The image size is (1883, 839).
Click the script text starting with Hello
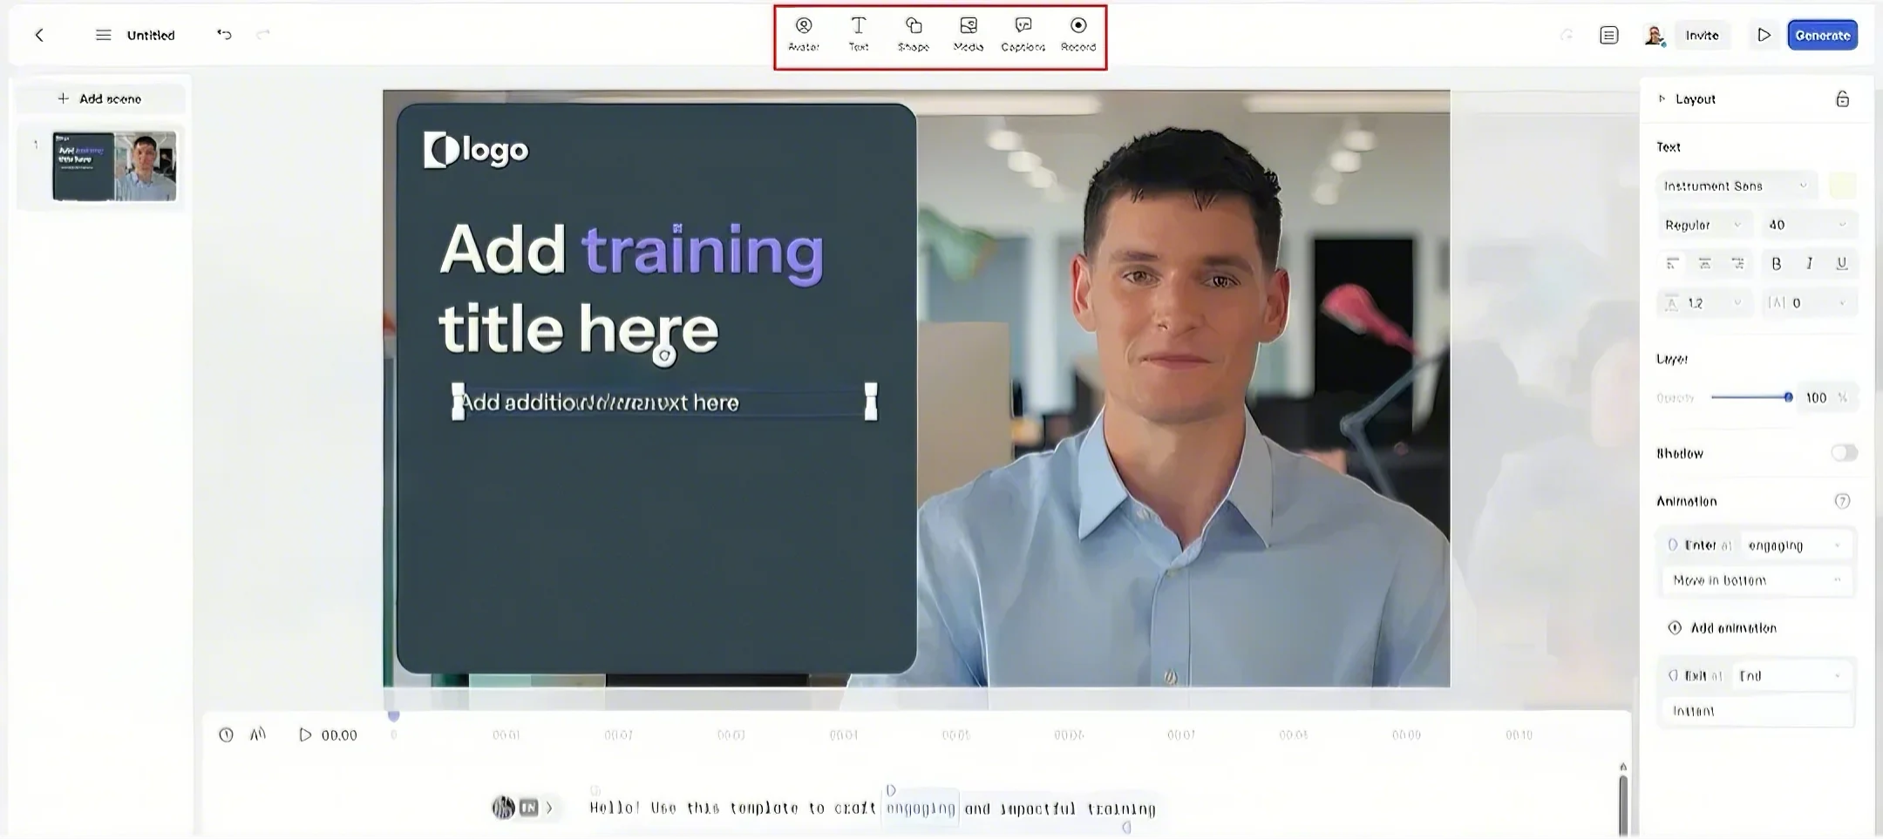click(873, 809)
